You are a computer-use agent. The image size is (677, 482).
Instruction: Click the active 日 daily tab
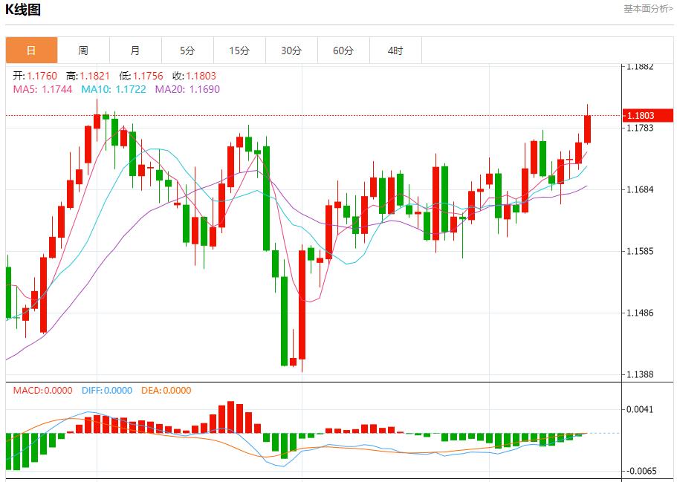click(30, 50)
